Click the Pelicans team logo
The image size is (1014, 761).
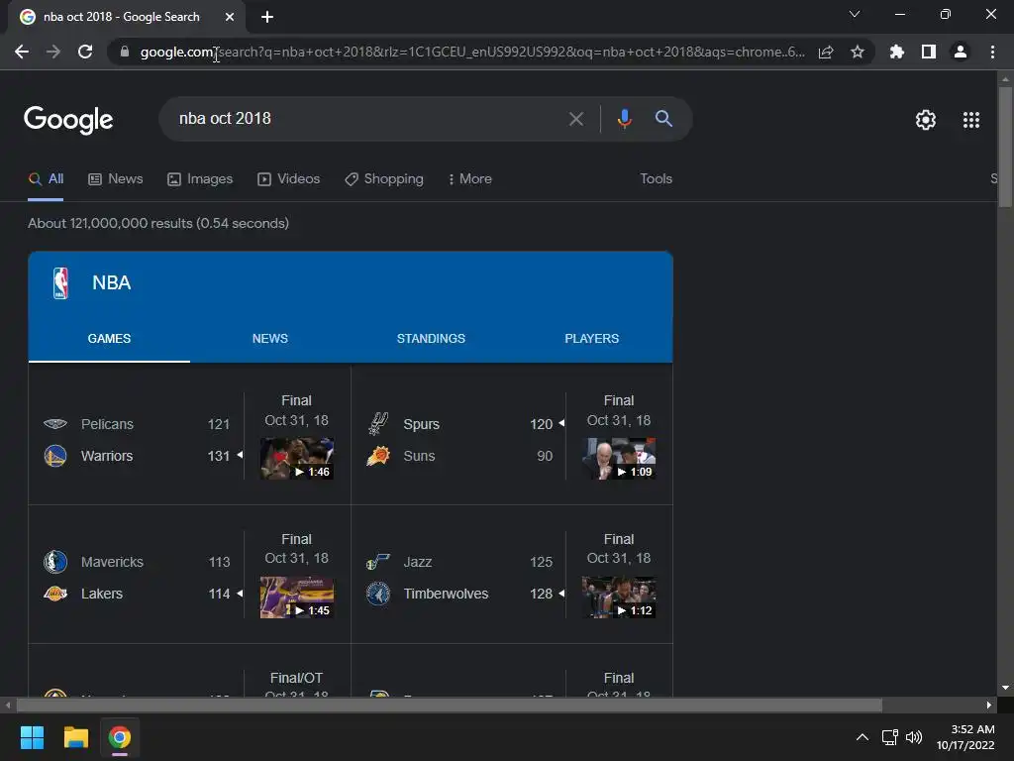click(x=55, y=424)
